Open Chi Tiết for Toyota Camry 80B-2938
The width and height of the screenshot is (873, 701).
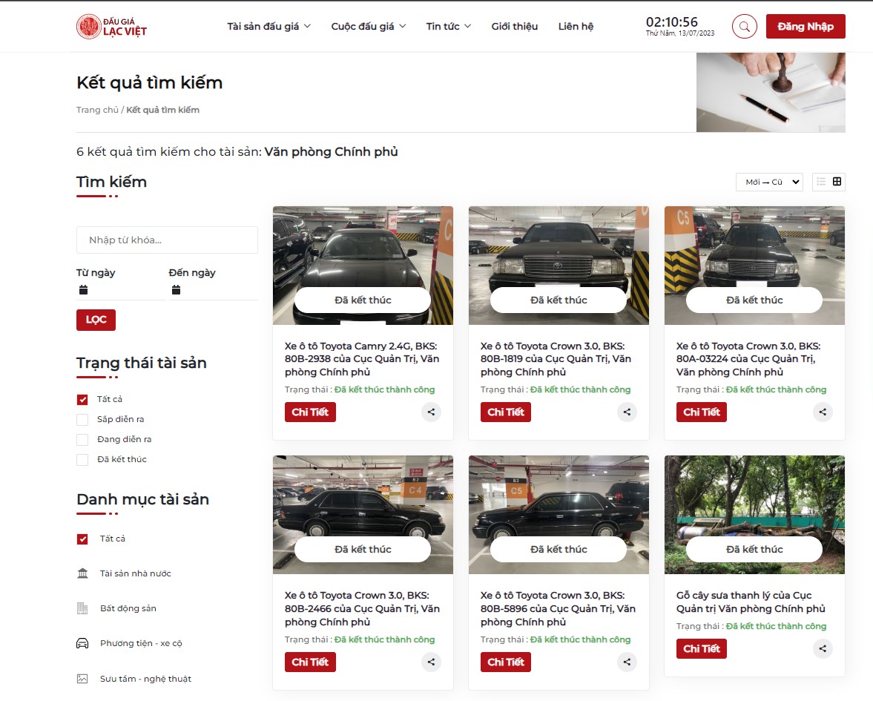click(x=310, y=412)
